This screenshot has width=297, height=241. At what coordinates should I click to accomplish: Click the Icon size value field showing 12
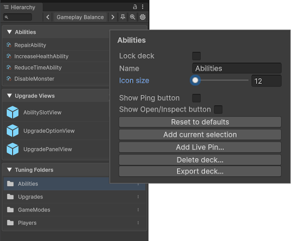point(266,81)
